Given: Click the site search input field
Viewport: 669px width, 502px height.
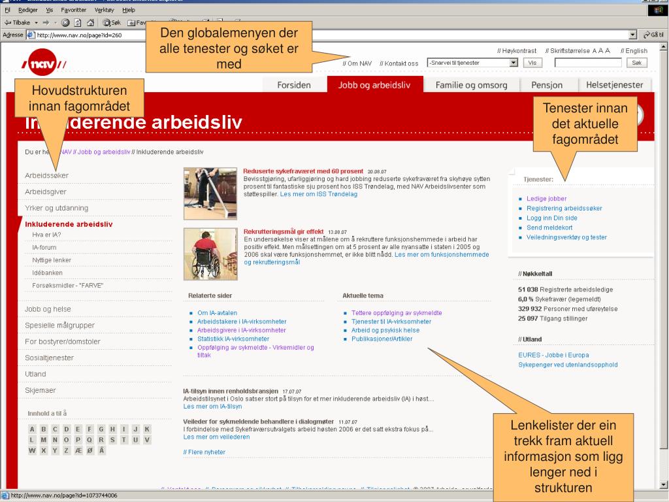Looking at the screenshot, I should click(588, 63).
